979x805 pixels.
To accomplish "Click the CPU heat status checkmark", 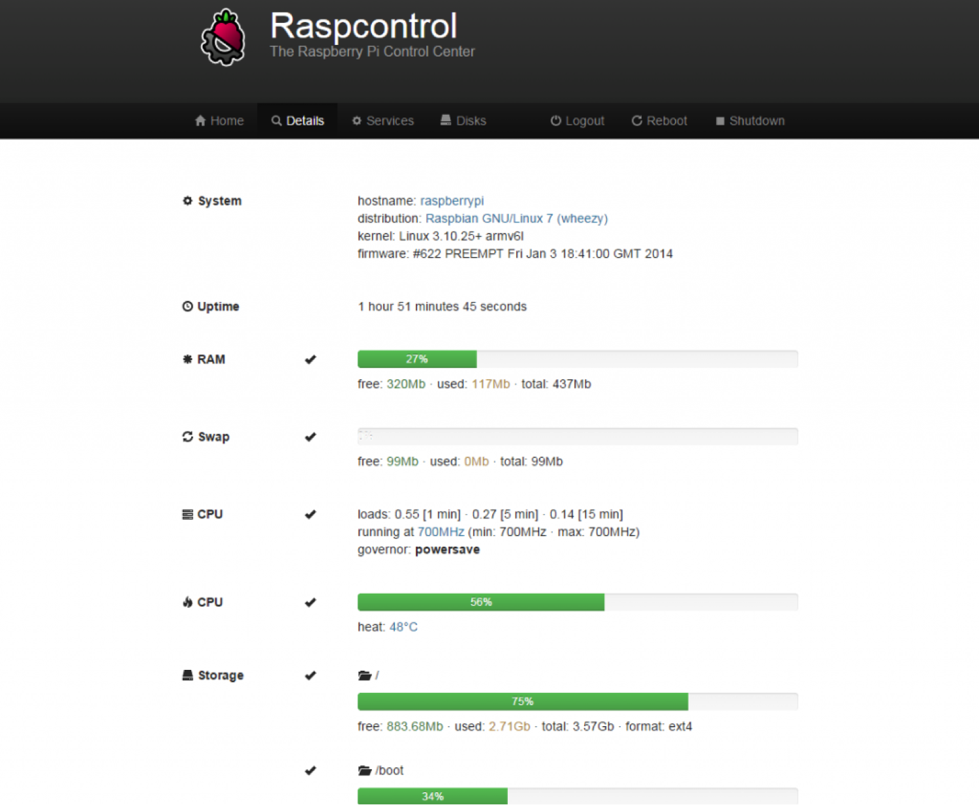I will (311, 602).
